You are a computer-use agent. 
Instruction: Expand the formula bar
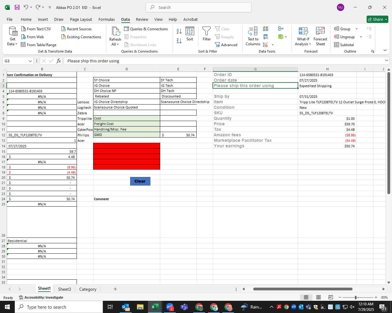point(386,61)
